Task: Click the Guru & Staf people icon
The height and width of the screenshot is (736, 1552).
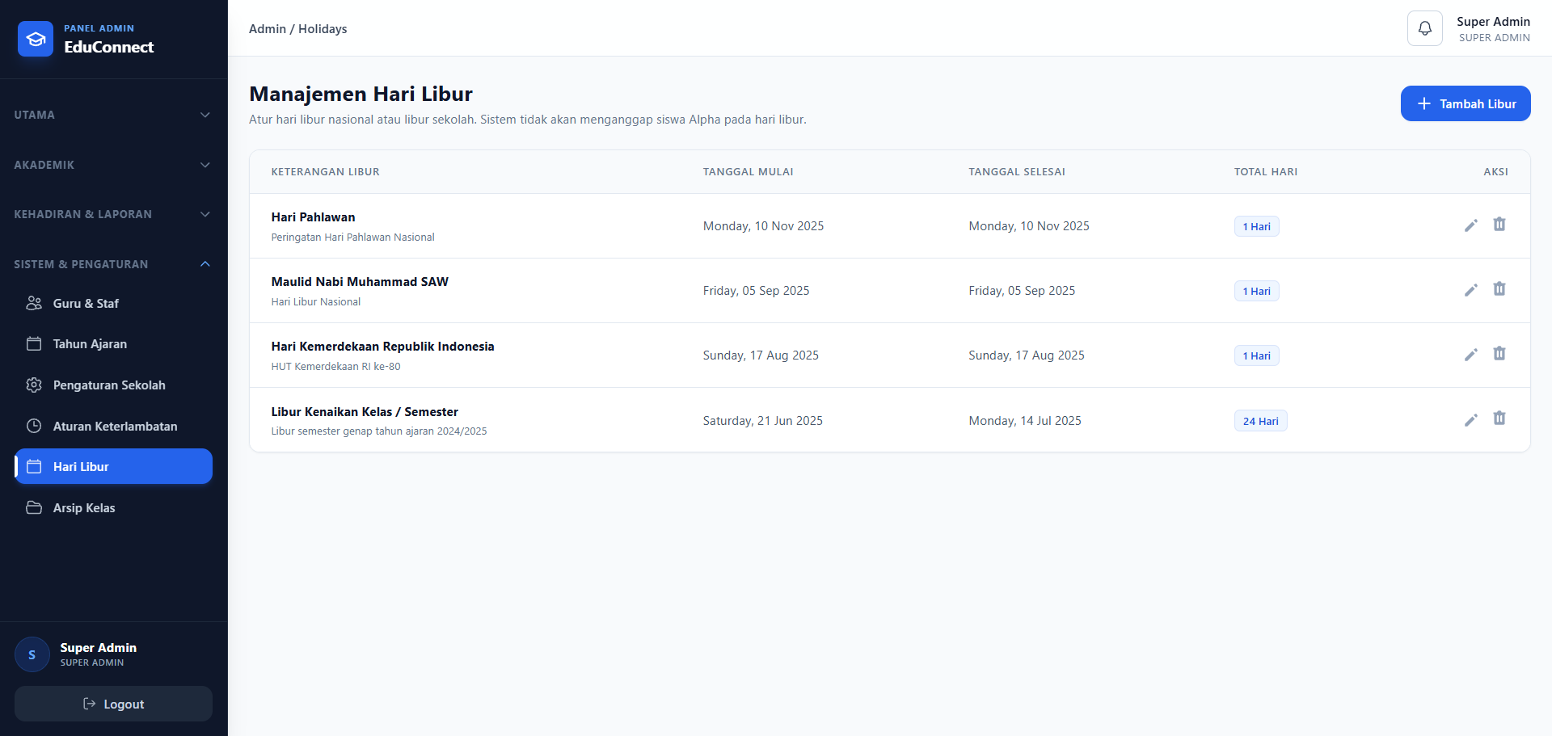Action: click(34, 303)
